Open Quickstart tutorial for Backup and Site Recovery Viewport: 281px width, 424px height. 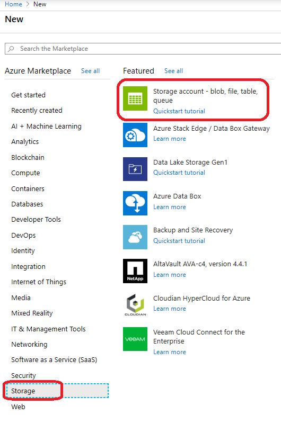pos(179,241)
